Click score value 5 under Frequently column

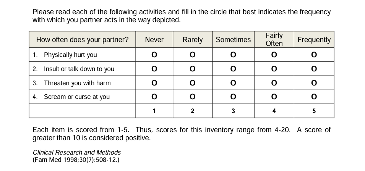click(x=314, y=111)
